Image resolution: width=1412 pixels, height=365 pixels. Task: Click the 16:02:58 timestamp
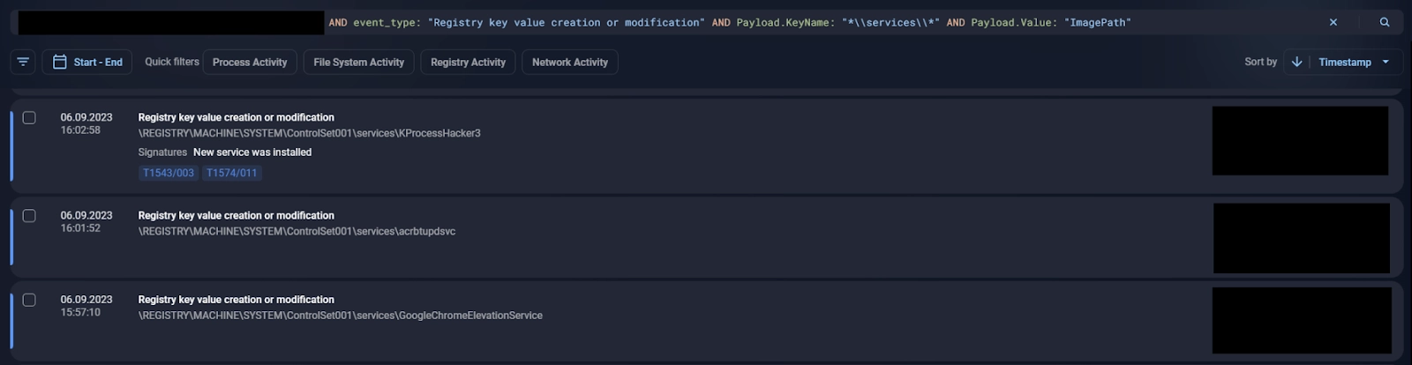80,130
